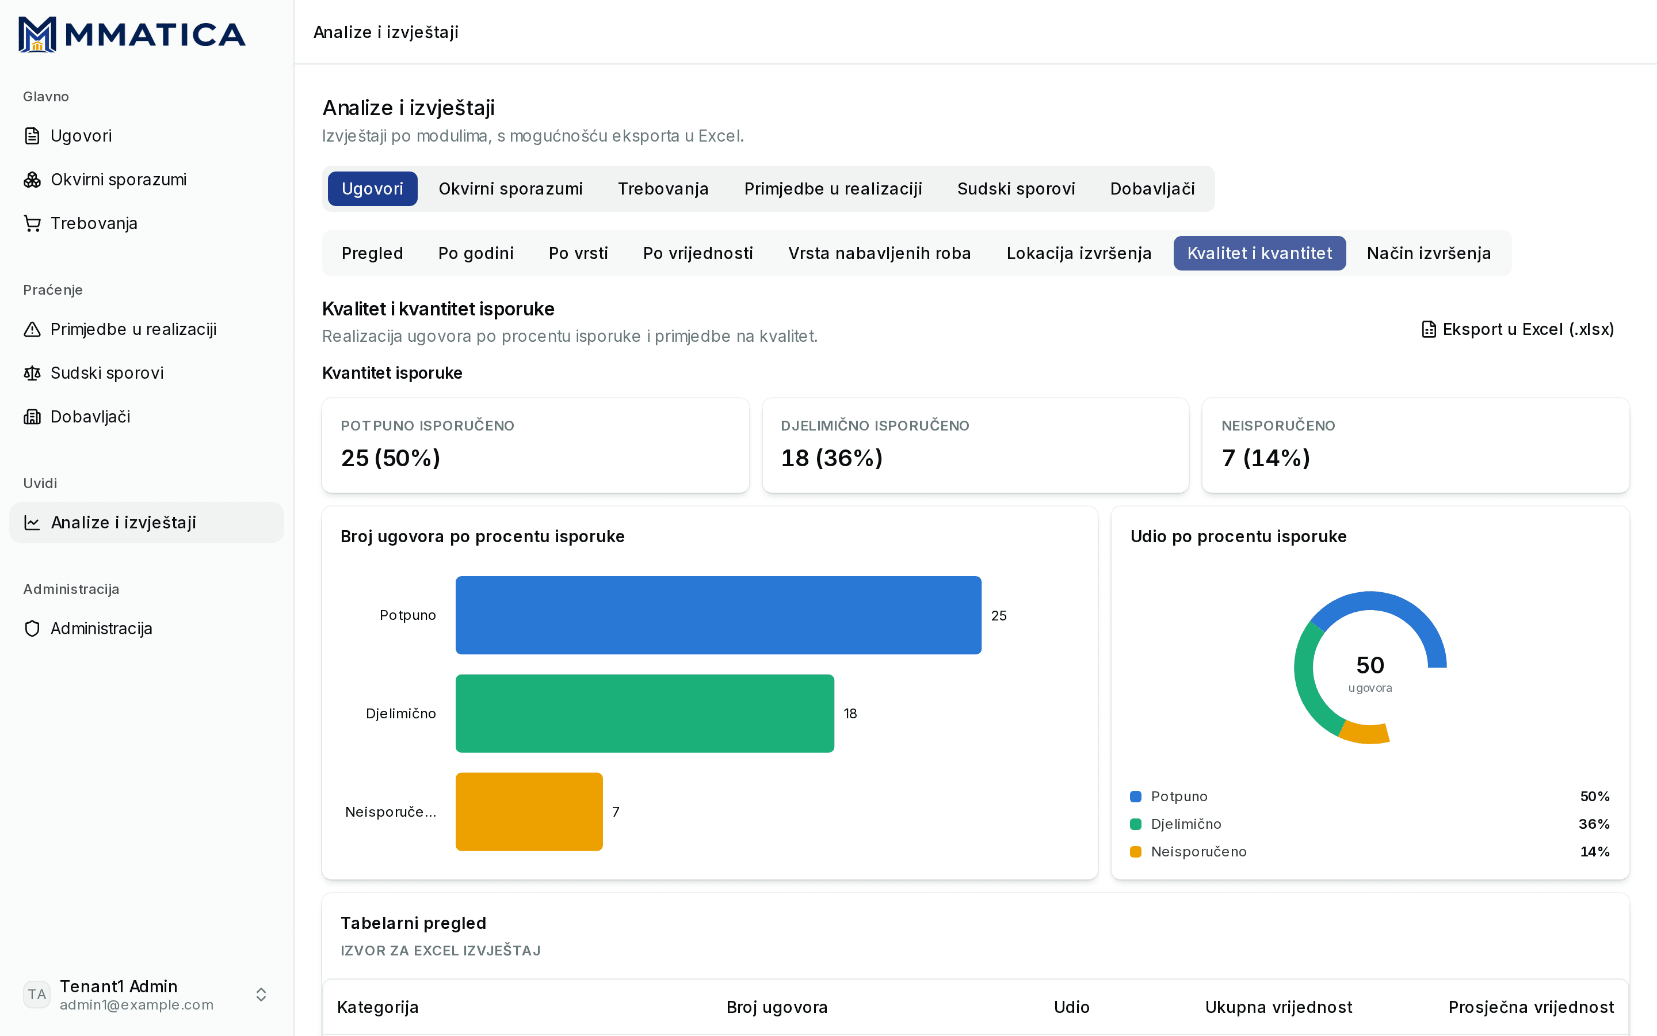Click the Broj ugovora column header
The width and height of the screenshot is (1657, 1036).
777,1007
